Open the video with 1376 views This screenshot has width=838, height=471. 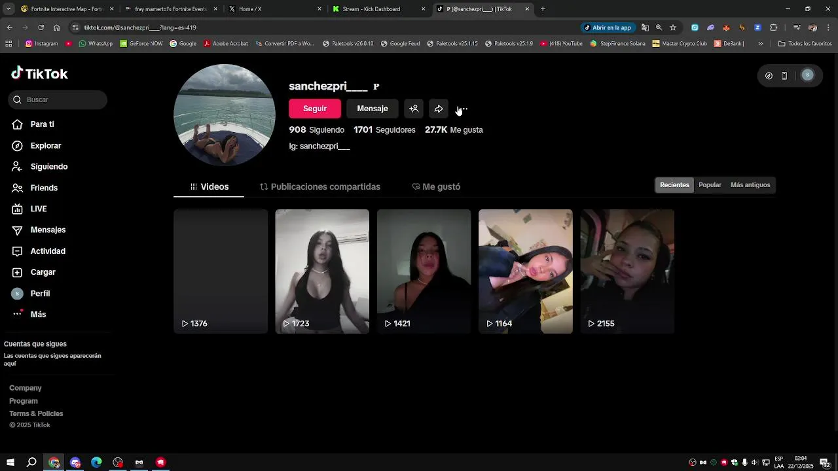pos(221,271)
